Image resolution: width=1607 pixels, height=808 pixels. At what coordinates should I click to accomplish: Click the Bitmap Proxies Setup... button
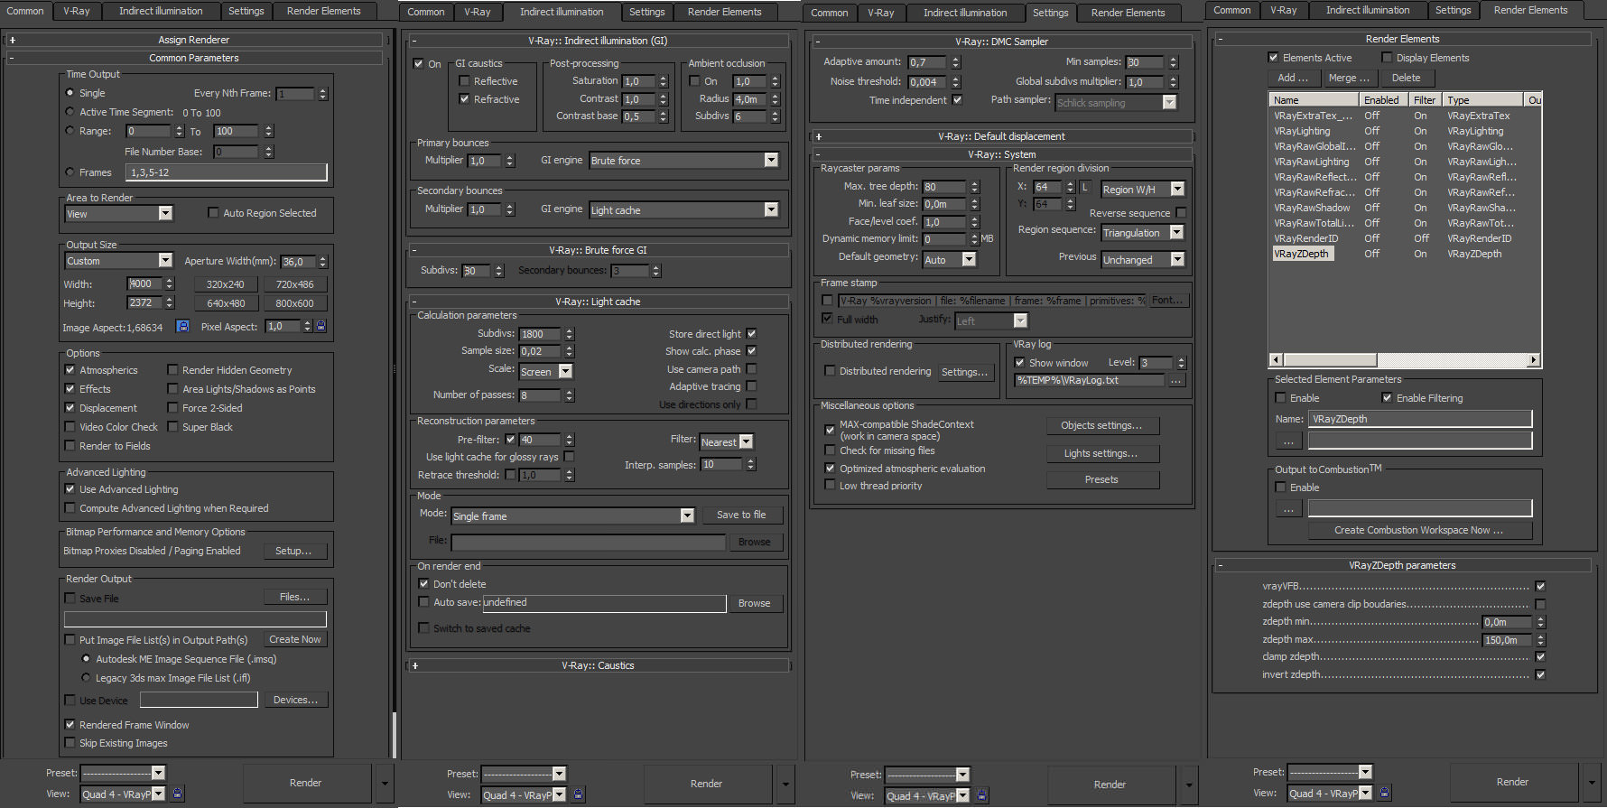[293, 551]
